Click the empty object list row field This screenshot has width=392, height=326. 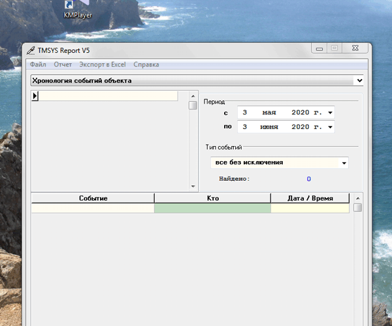(108, 96)
